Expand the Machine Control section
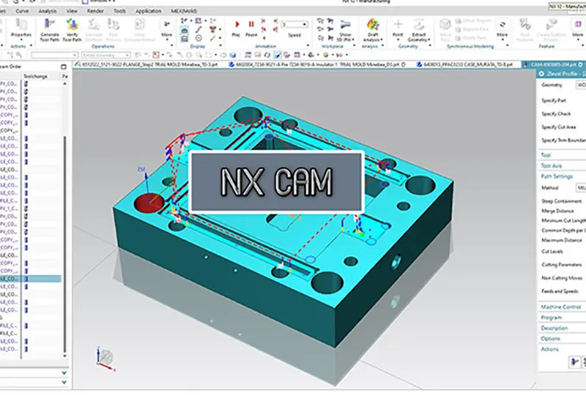The width and height of the screenshot is (586, 395). 560,307
